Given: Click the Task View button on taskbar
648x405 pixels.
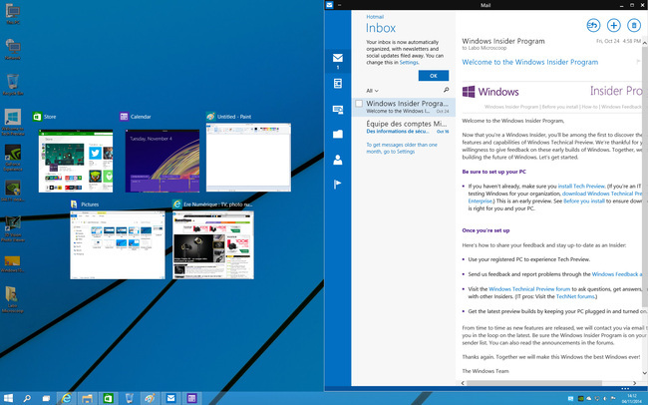Looking at the screenshot, I should pos(46,398).
